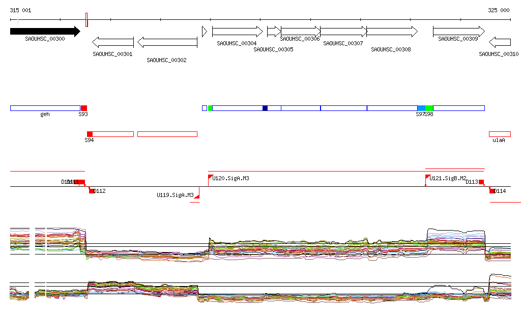Click the U119.SigA.M3 red promoter flag

tap(197, 195)
